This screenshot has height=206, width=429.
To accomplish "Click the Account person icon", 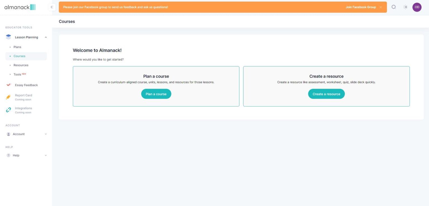I will pyautogui.click(x=8, y=134).
